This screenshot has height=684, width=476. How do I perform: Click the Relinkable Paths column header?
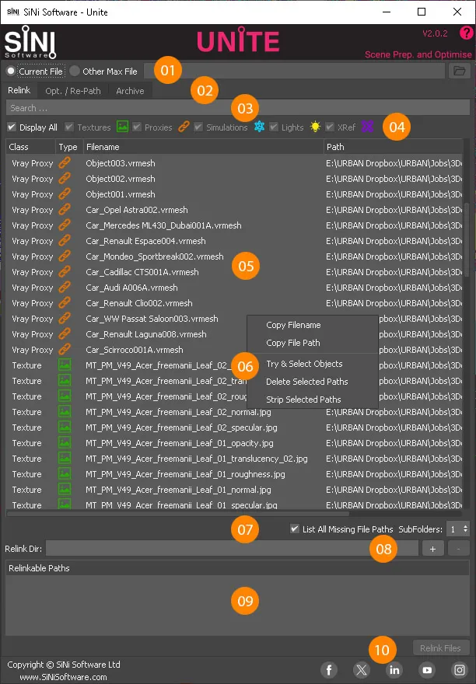point(237,568)
